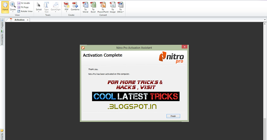This screenshot has width=267, height=140.
Task: Choose the Select tool
Action: coord(39,7)
